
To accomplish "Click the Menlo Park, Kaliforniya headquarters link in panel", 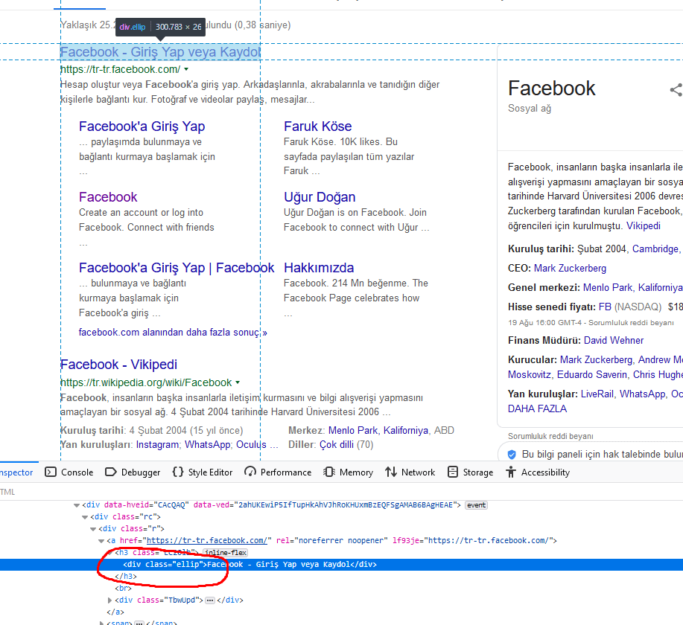I will pos(633,288).
